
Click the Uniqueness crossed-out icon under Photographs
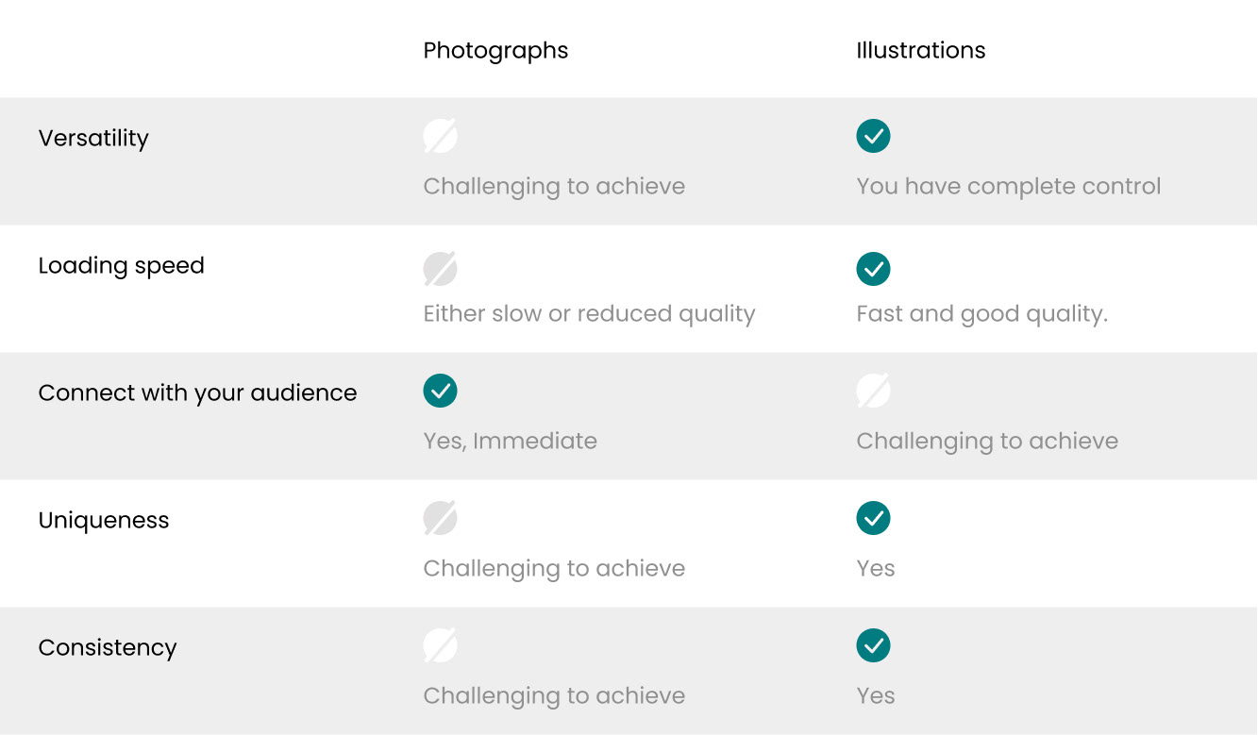click(440, 518)
